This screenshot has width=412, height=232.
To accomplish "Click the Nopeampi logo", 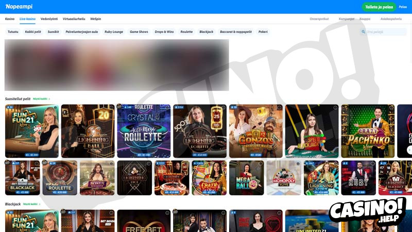I will click(x=19, y=7).
